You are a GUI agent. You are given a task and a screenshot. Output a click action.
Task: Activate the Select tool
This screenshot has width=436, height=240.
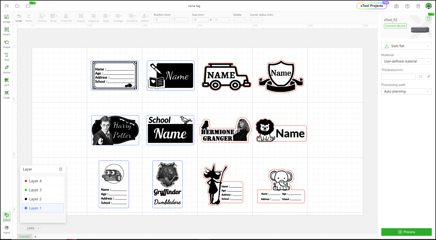pyautogui.click(x=7, y=217)
